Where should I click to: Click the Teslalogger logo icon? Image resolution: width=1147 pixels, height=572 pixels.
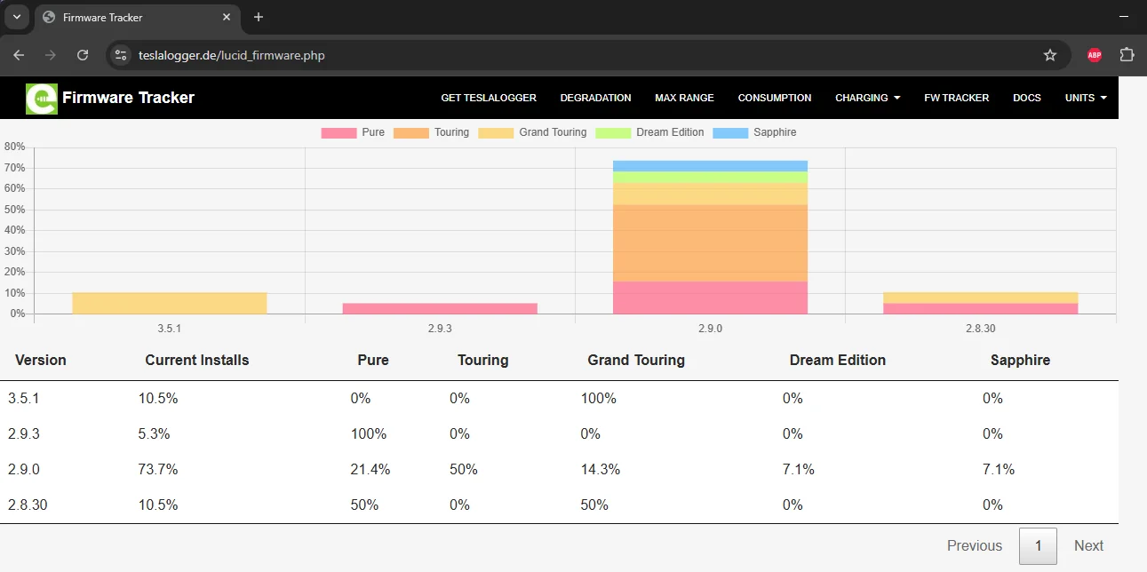pyautogui.click(x=42, y=99)
